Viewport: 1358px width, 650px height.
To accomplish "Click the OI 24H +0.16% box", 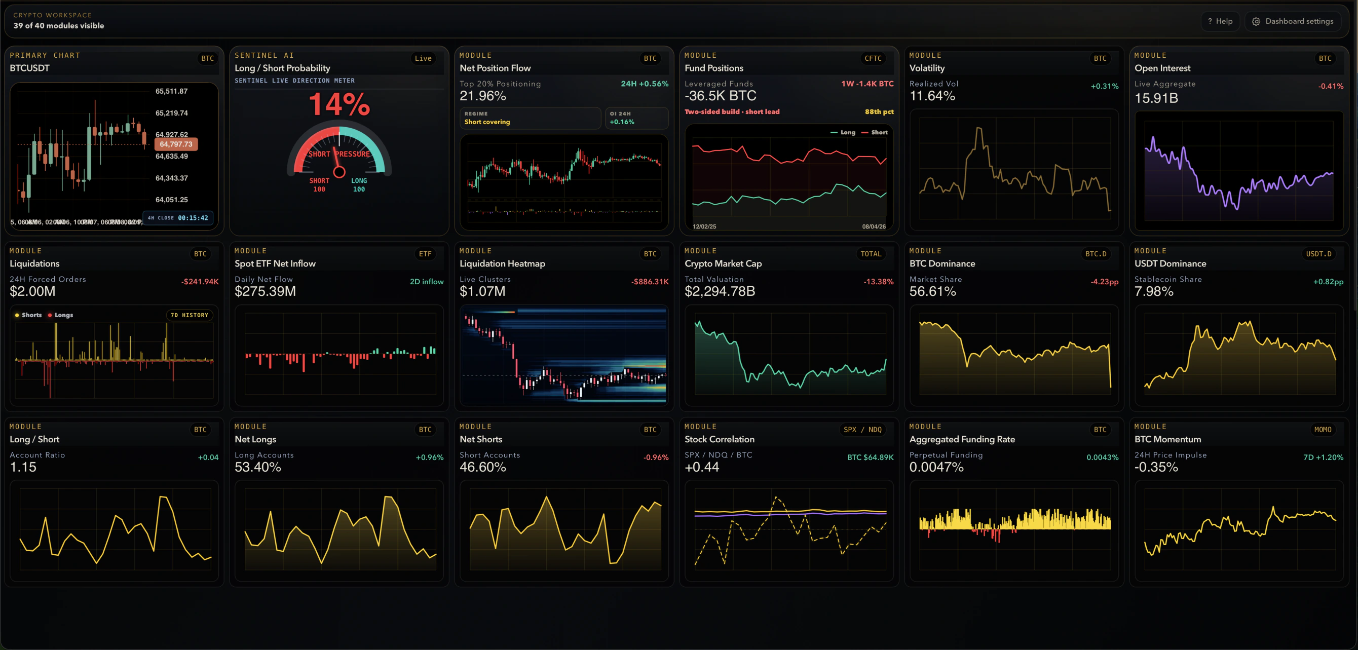I will click(637, 118).
